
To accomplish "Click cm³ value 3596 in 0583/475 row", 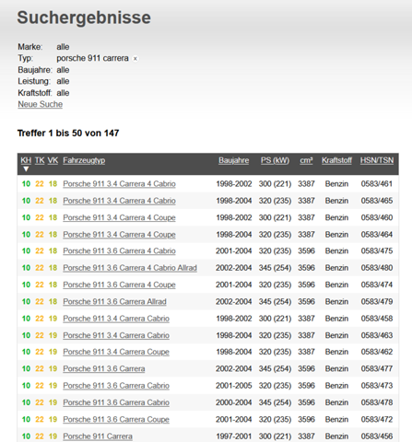I will coord(306,251).
